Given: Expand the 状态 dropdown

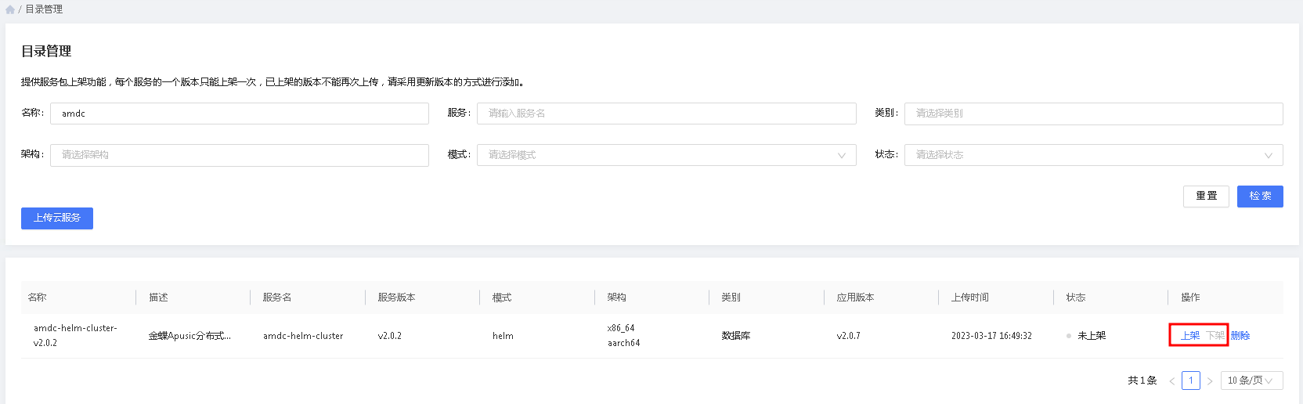Looking at the screenshot, I should (1092, 155).
